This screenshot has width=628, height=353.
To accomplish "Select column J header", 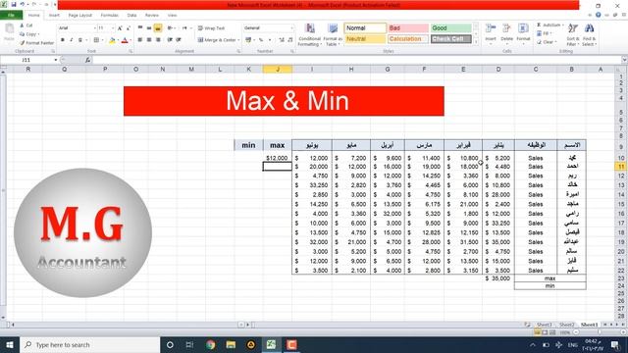I will tap(278, 70).
